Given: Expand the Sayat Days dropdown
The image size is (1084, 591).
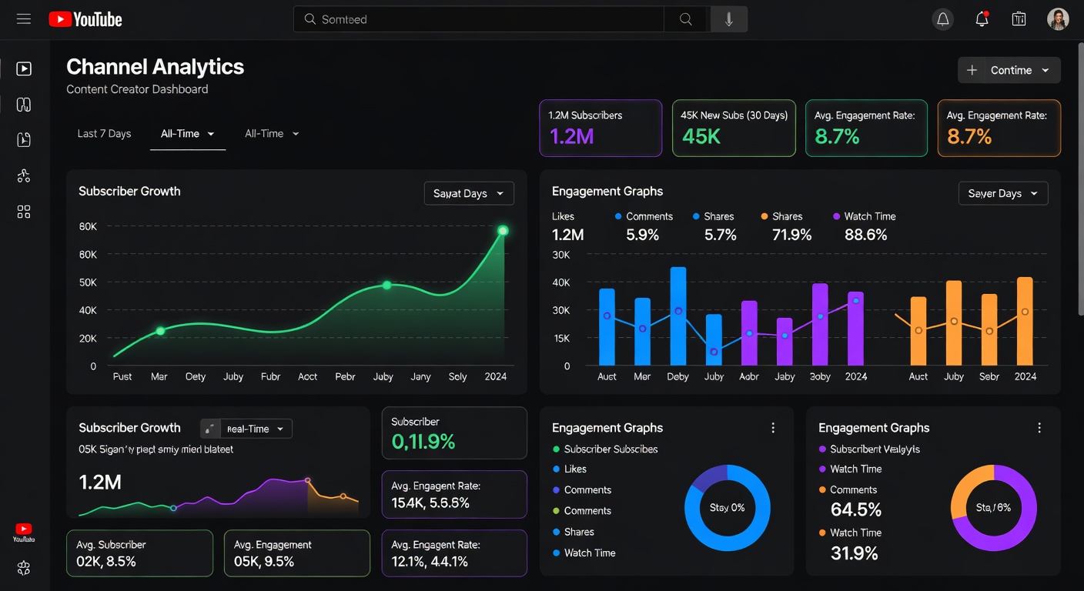Looking at the screenshot, I should pyautogui.click(x=468, y=193).
